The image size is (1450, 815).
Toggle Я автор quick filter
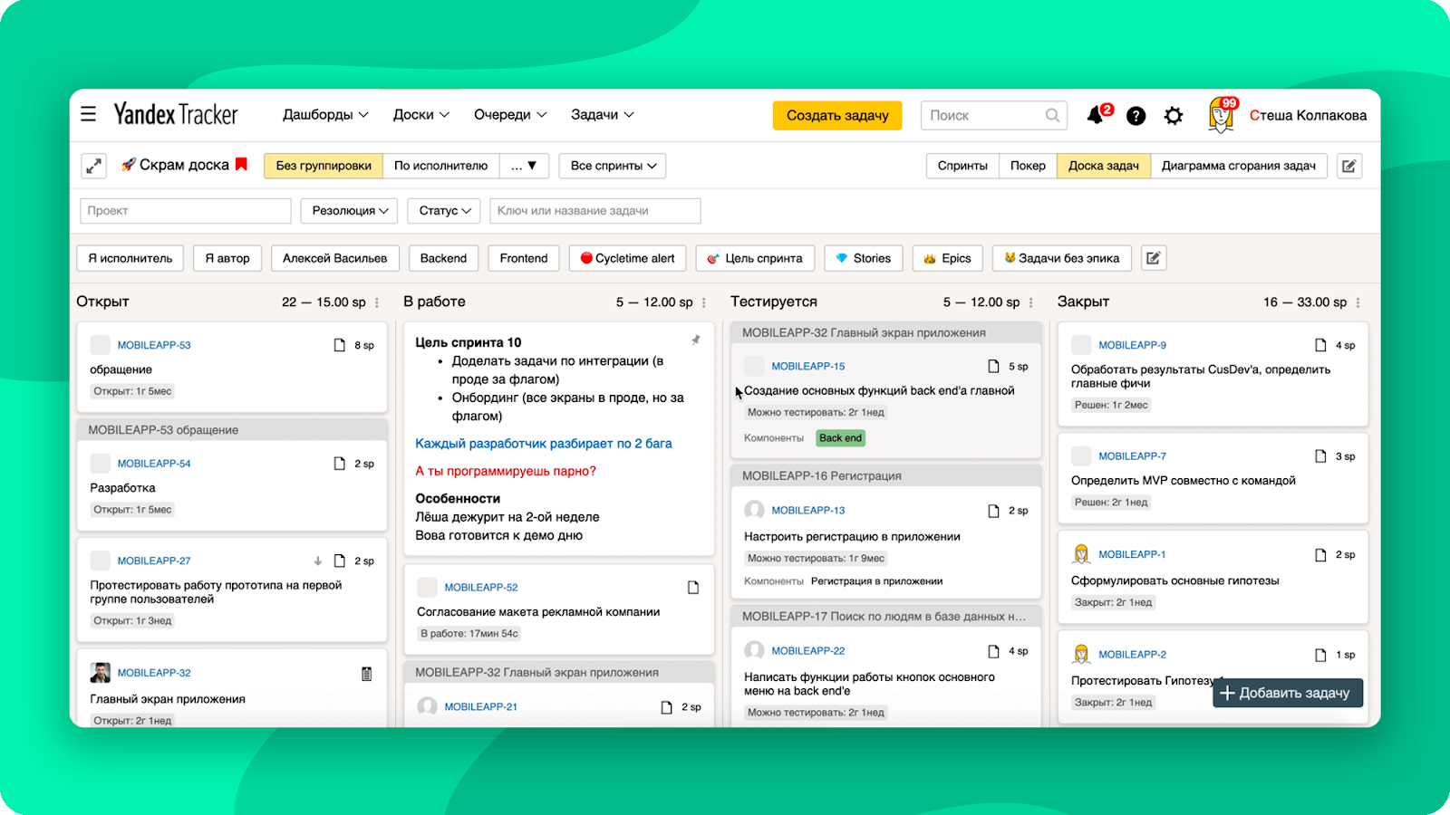(x=227, y=258)
